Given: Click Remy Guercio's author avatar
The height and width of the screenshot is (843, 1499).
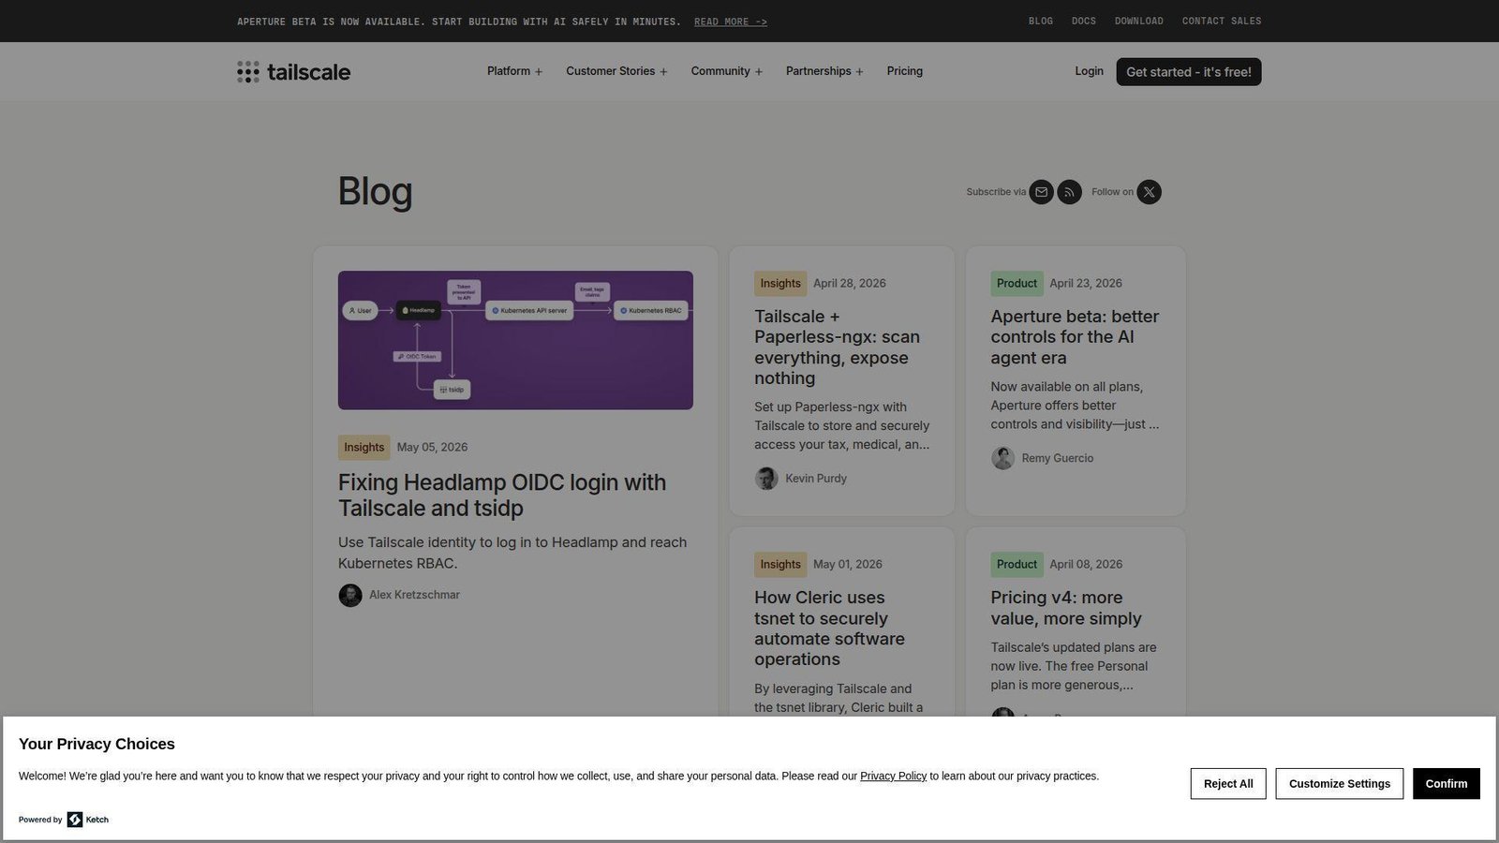Looking at the screenshot, I should pyautogui.click(x=1003, y=458).
